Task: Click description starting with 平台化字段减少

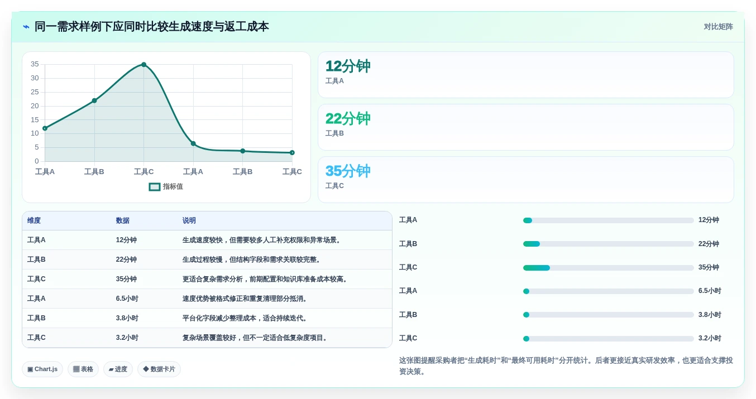Action: [x=246, y=319]
